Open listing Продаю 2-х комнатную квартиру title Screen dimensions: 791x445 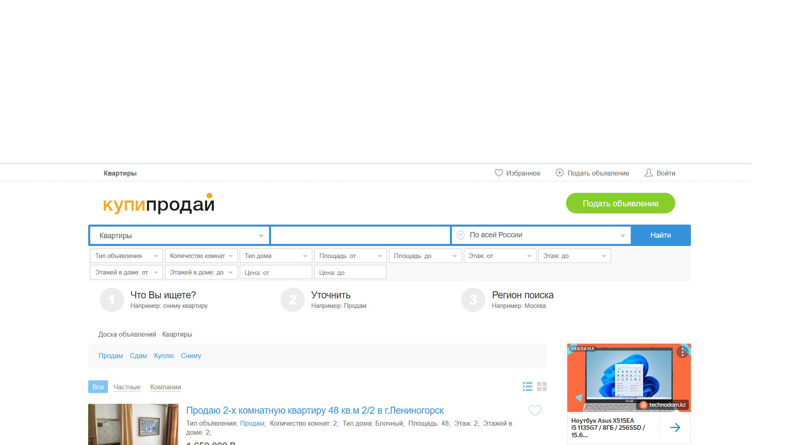coord(315,410)
